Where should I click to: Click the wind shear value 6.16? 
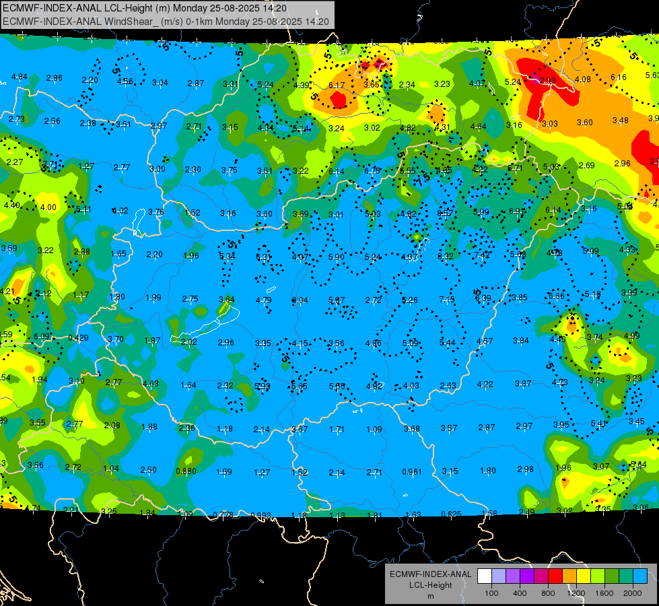618,77
